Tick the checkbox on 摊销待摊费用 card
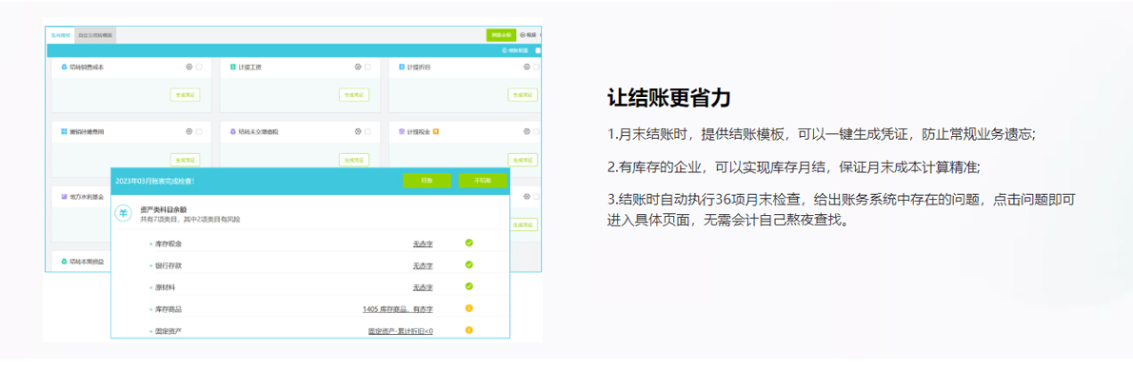The image size is (1133, 371). pos(199,132)
